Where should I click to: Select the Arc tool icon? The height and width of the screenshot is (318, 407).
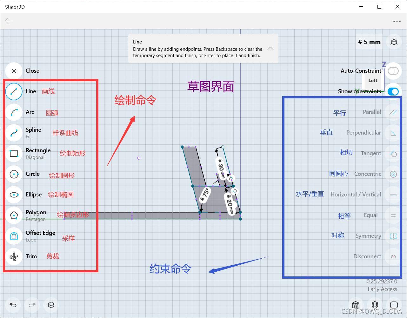tap(14, 112)
